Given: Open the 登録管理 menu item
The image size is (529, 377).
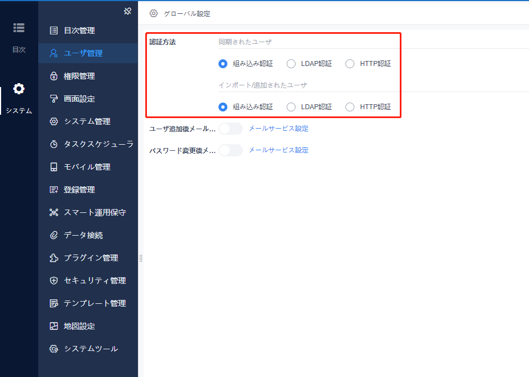Looking at the screenshot, I should tap(88, 190).
